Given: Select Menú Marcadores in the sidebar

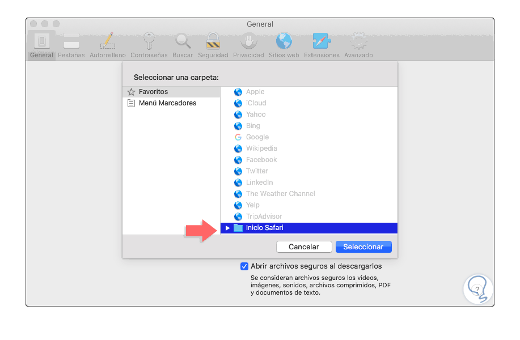Looking at the screenshot, I should click(171, 103).
